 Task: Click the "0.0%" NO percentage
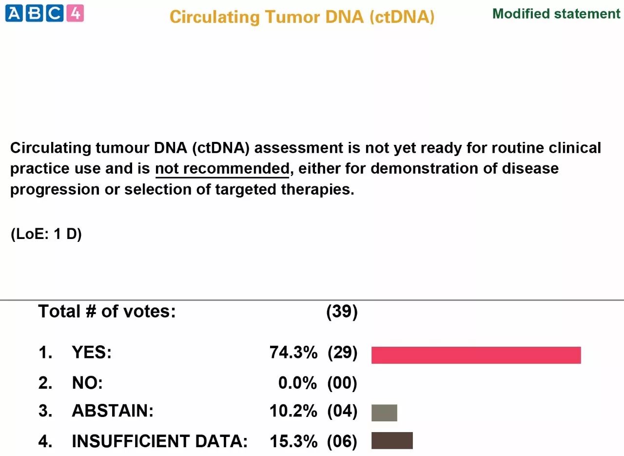(297, 383)
